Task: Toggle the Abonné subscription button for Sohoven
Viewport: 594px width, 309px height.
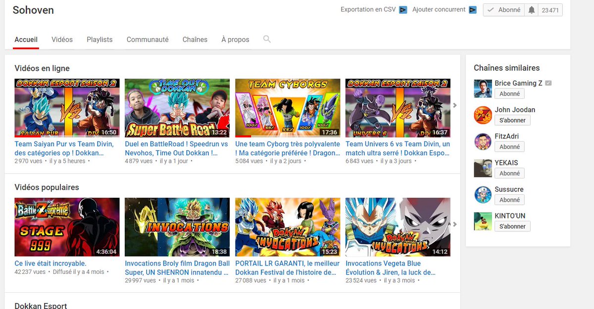Action: tap(504, 10)
